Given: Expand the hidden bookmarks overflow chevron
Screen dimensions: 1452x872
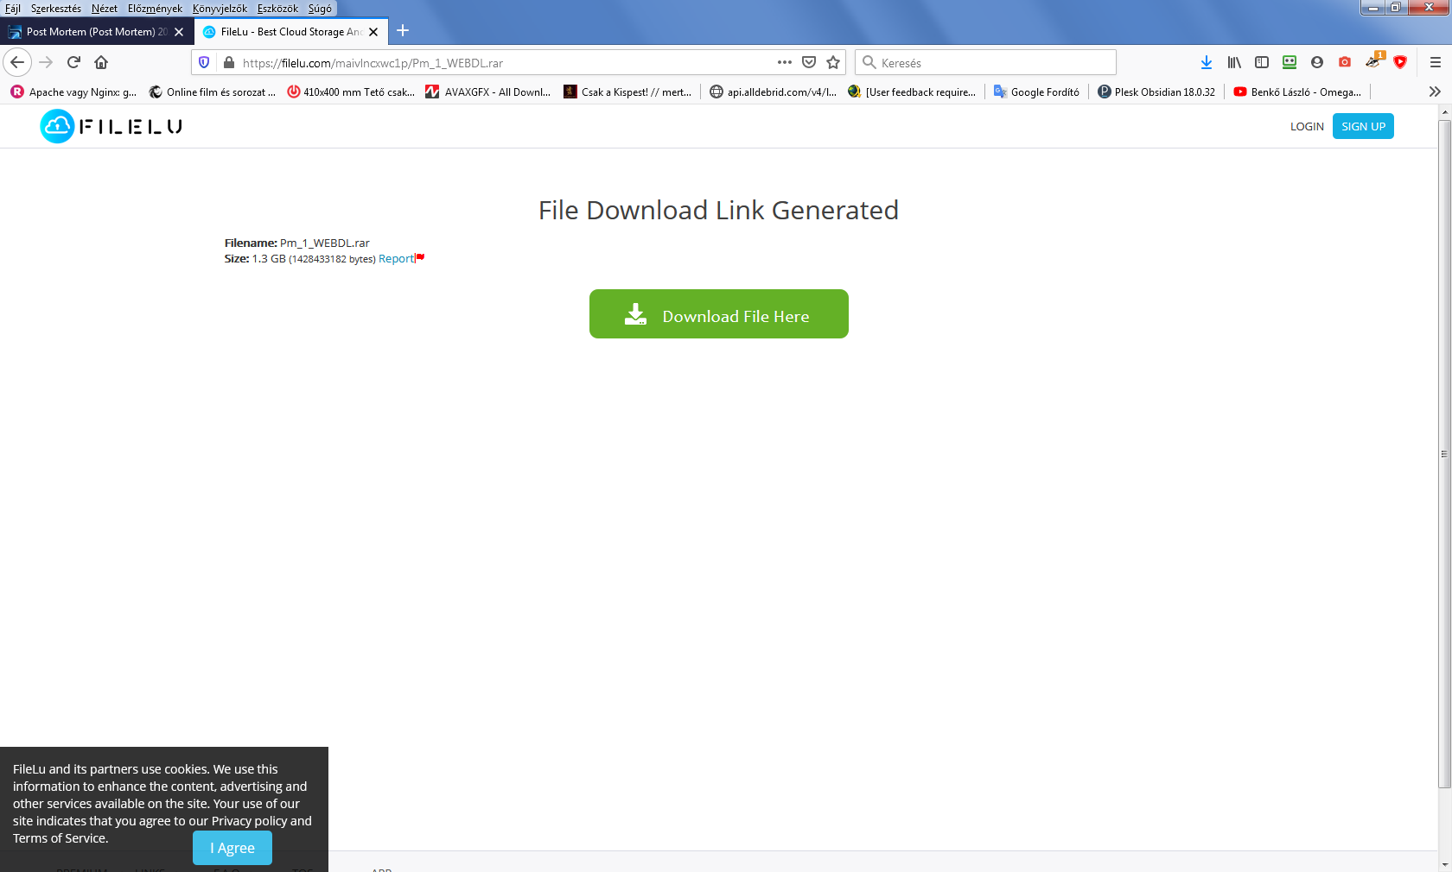Looking at the screenshot, I should 1435,92.
